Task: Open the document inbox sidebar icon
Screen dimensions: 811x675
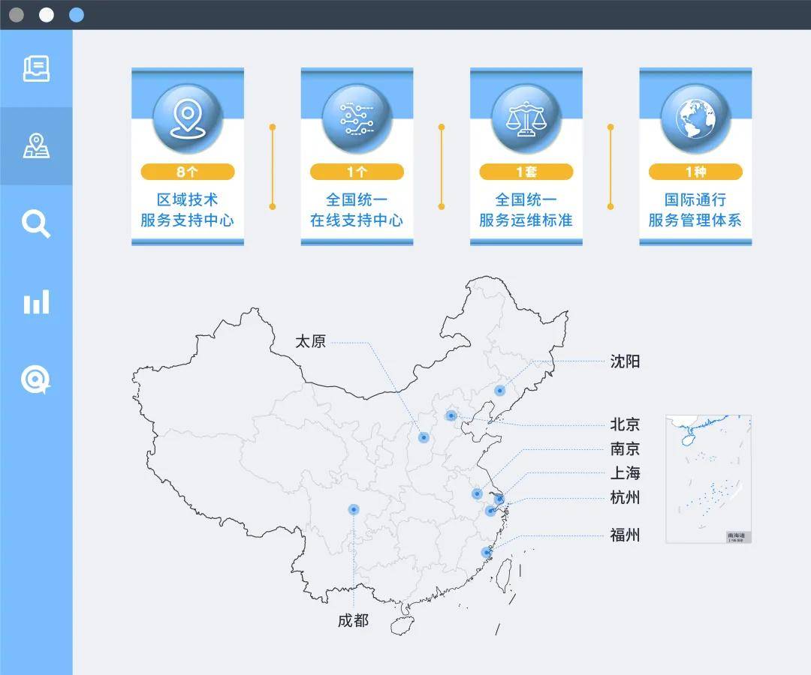Action: pyautogui.click(x=36, y=69)
